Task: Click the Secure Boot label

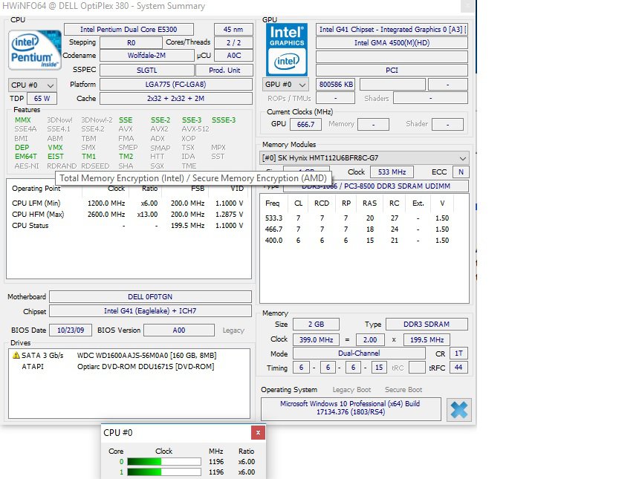Action: pos(403,389)
